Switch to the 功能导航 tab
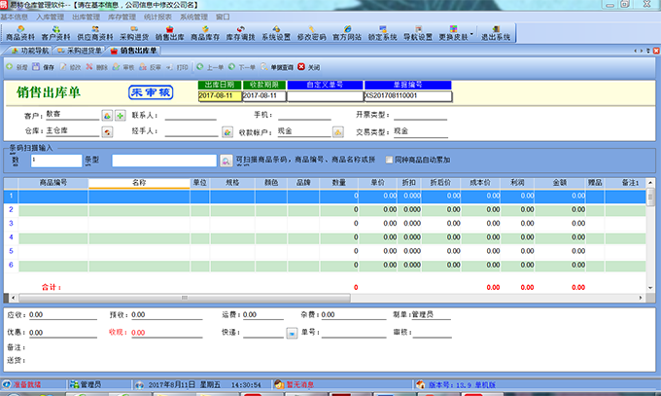This screenshot has height=396, width=661. (x=30, y=51)
